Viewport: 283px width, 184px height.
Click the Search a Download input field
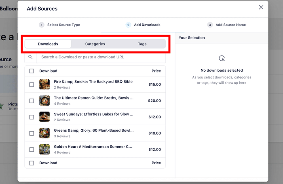click(x=101, y=57)
